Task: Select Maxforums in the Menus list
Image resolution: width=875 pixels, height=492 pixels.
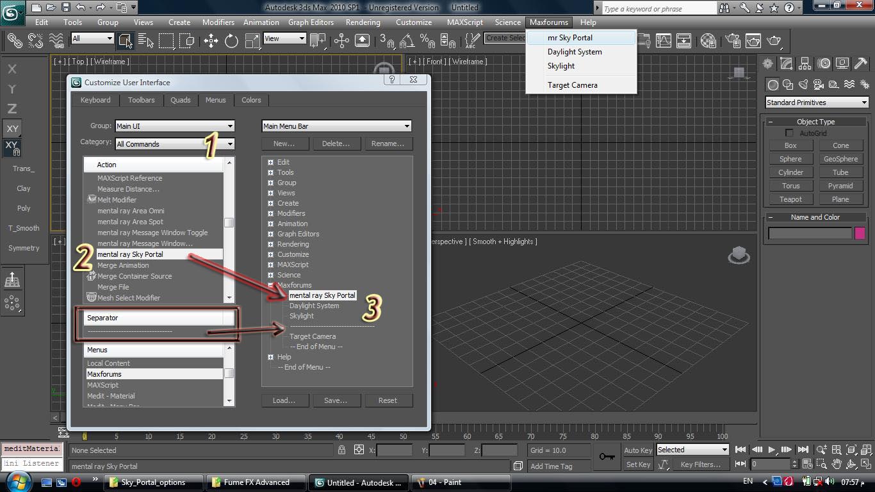Action: [x=154, y=374]
